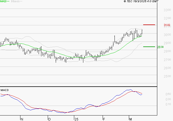Screen dimensions: 173x121
Task: Select the 2839 support price label
Action: (160, 47)
